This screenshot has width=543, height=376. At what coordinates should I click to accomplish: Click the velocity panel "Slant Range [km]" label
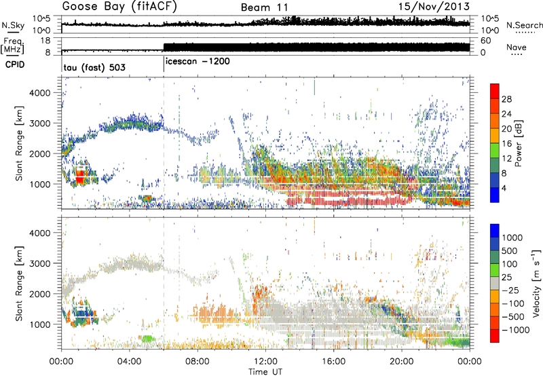click(19, 283)
